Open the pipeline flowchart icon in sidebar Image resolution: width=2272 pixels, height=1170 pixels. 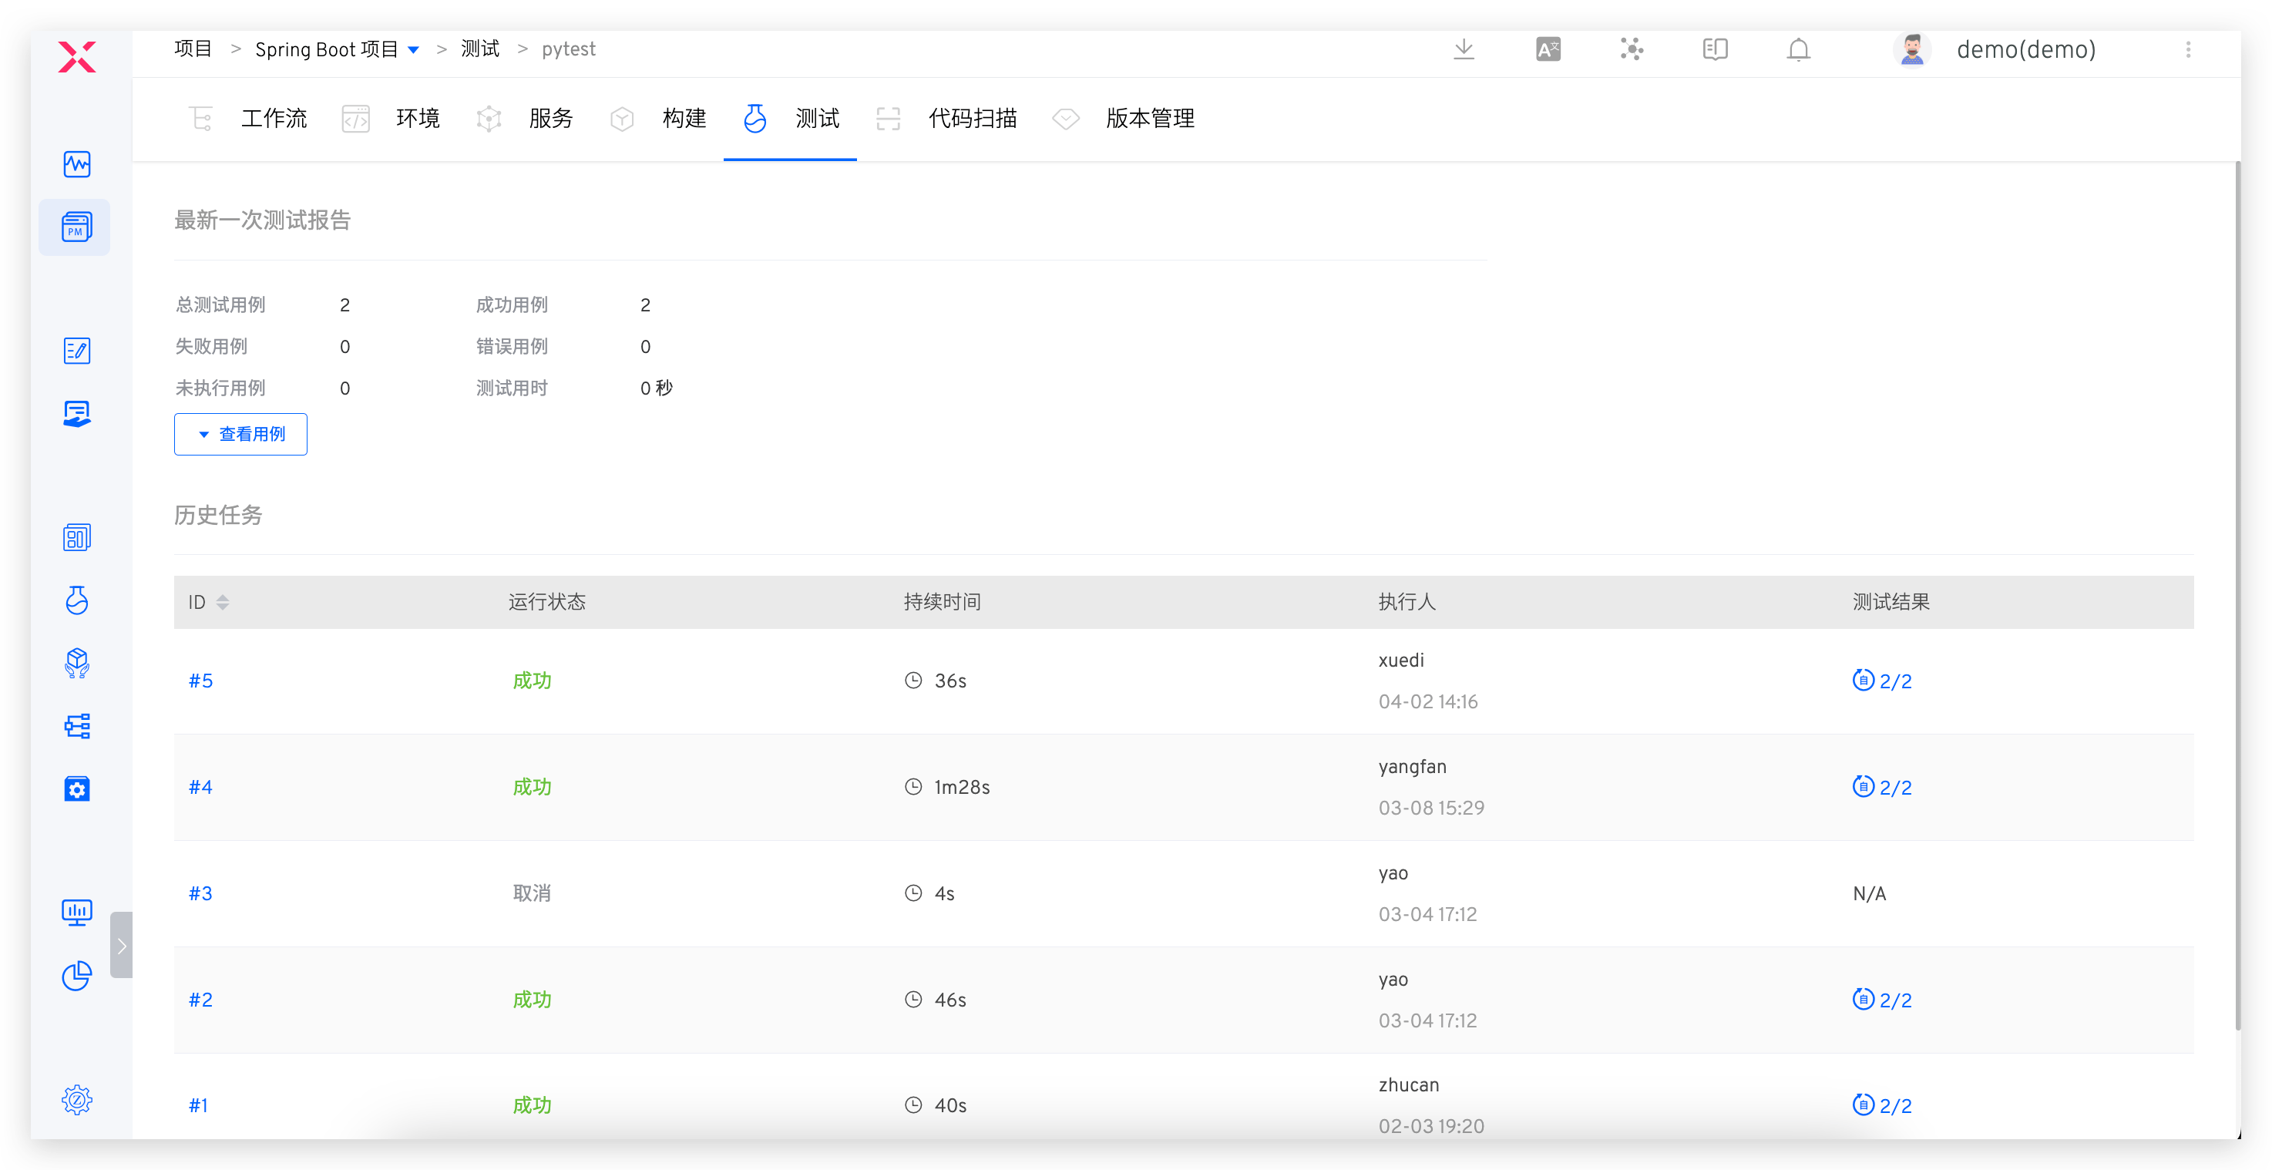77,726
